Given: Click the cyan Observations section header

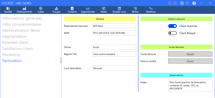Looking at the screenshot, I should click(176, 75).
